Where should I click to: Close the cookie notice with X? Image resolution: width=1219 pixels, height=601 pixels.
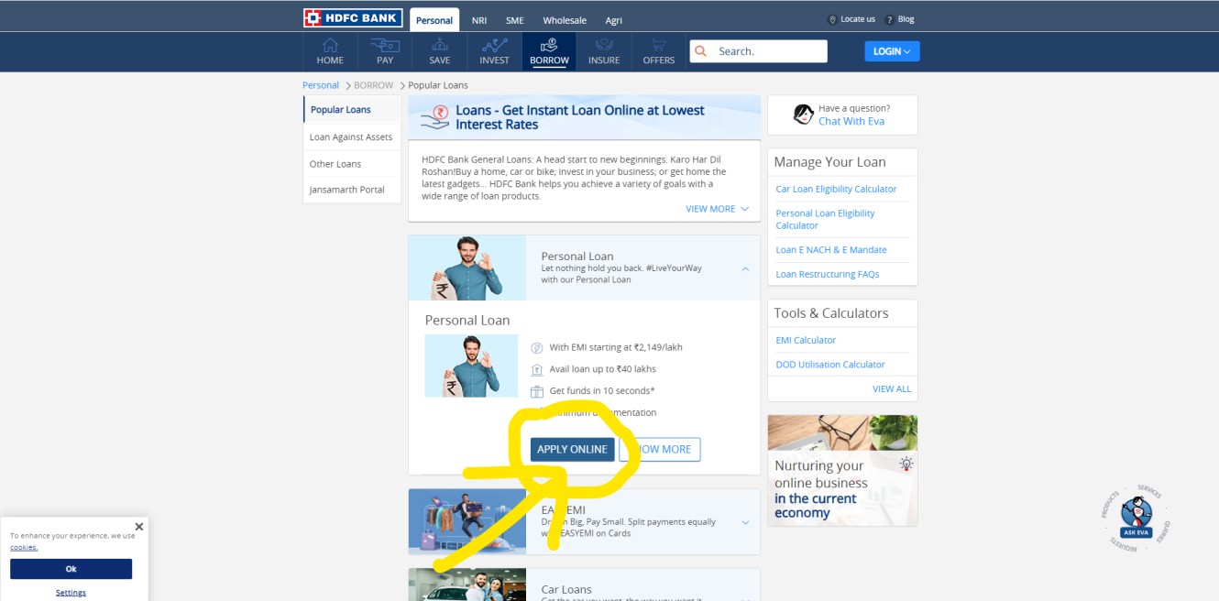(138, 527)
